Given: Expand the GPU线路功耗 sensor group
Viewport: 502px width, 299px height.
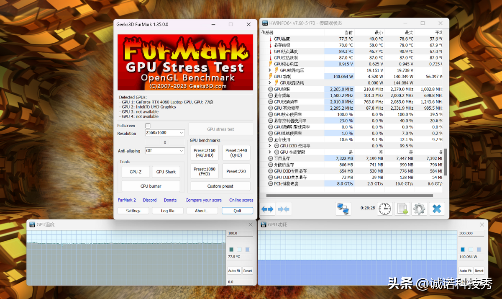Looking at the screenshot, I should (x=270, y=83).
